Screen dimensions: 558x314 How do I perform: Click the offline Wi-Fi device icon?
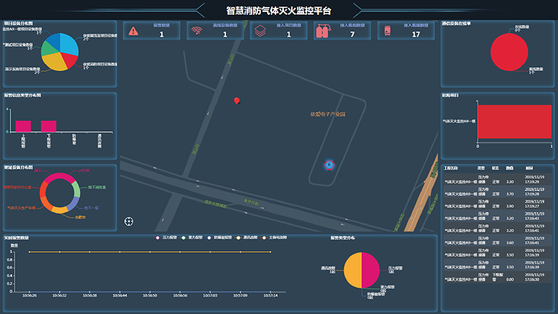point(197,31)
